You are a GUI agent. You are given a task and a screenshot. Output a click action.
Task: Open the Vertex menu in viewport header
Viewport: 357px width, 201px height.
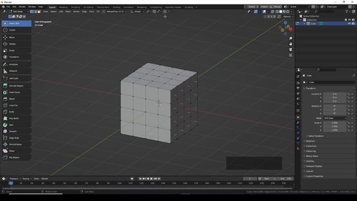76,11
